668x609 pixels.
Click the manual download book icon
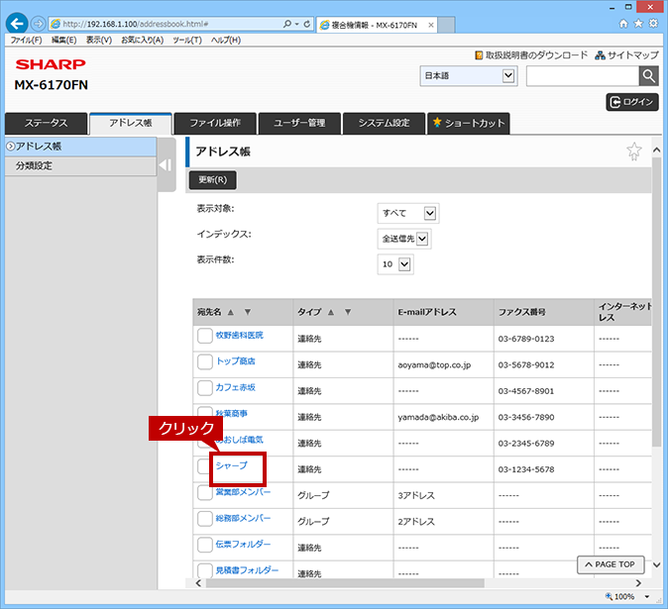(x=479, y=55)
